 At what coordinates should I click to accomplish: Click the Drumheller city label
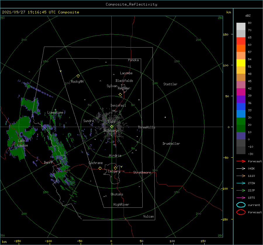click(x=171, y=144)
